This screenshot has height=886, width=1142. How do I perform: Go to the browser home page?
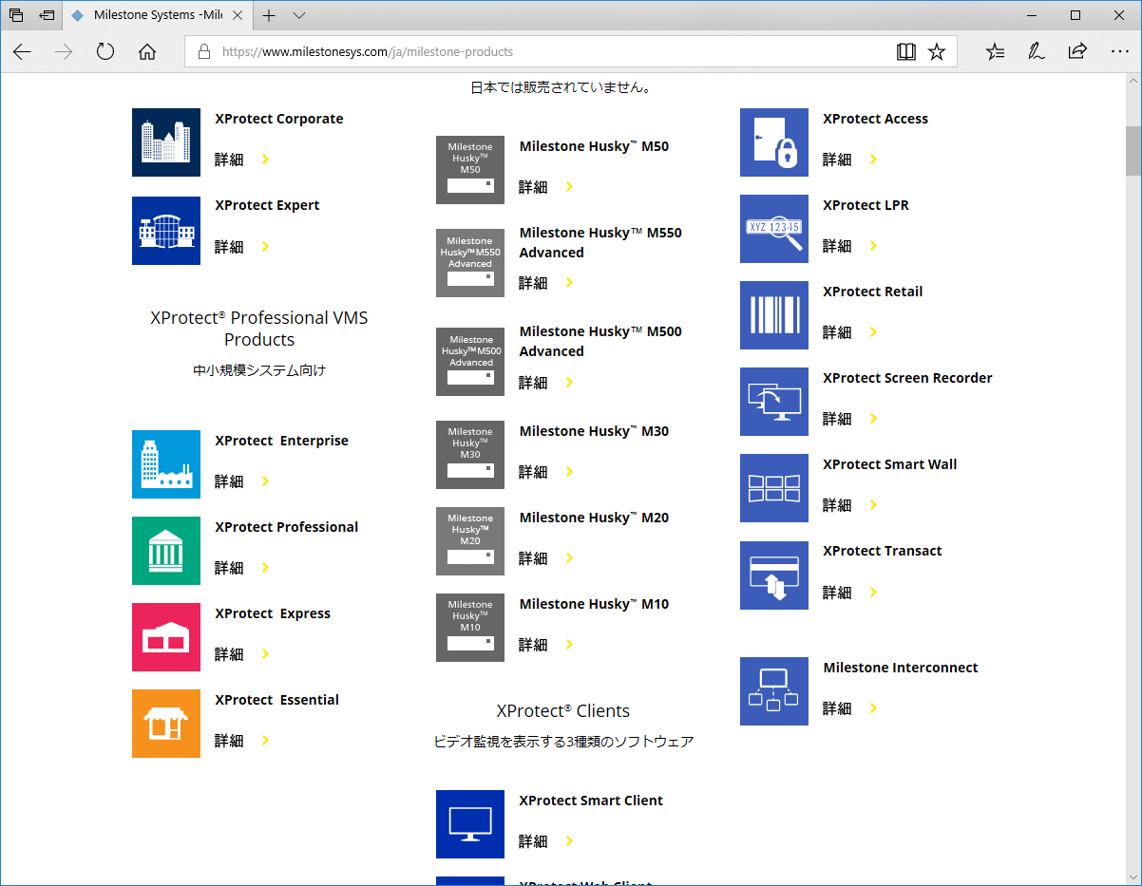pos(147,52)
